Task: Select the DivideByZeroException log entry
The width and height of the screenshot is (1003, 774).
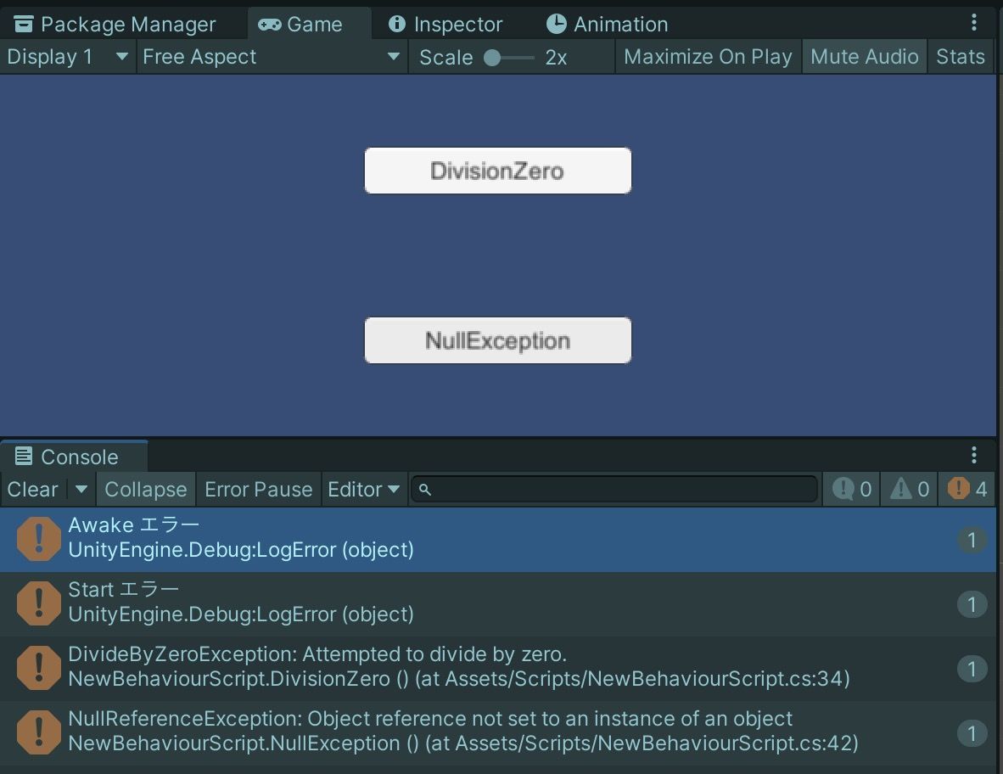Action: coord(424,669)
